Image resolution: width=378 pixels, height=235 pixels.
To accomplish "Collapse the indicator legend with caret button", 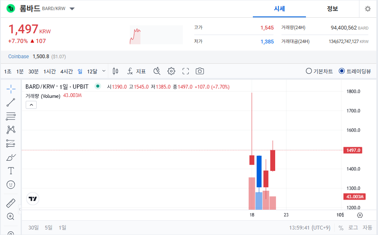I will [31, 105].
